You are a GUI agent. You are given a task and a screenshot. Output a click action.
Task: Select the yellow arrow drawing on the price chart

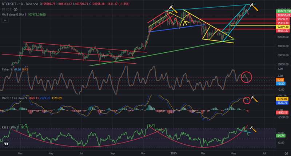tap(186, 23)
